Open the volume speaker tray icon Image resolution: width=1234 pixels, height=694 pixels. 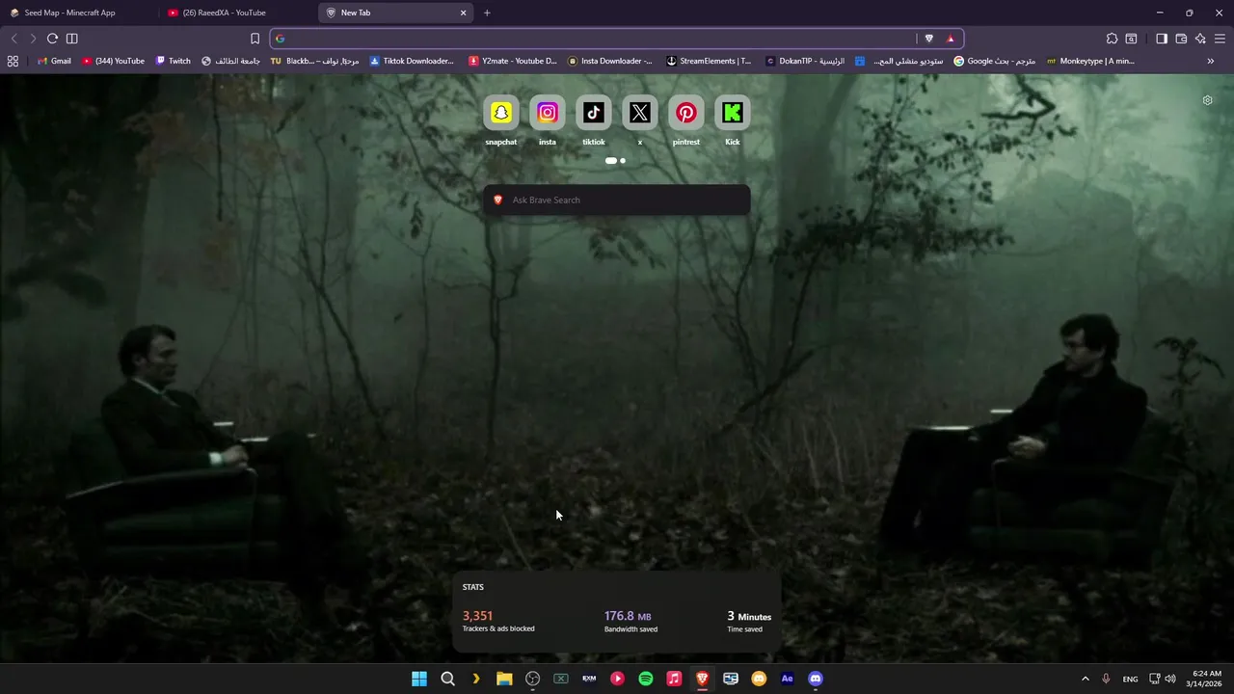(1170, 679)
